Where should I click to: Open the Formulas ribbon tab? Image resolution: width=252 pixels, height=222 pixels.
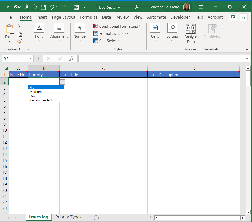(x=89, y=17)
